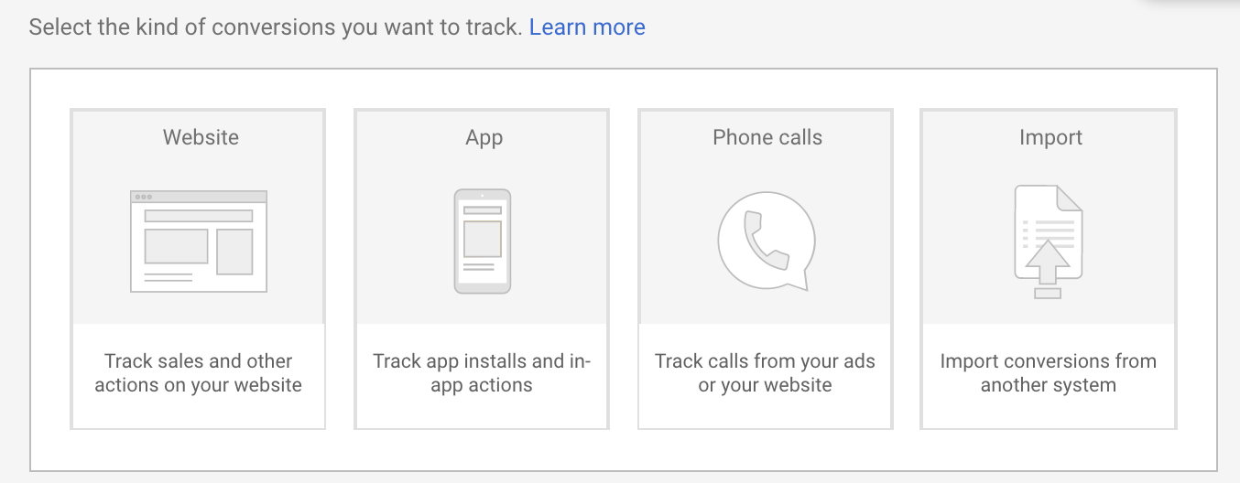This screenshot has width=1240, height=483.
Task: Select the Website browser window icon
Action: point(199,241)
